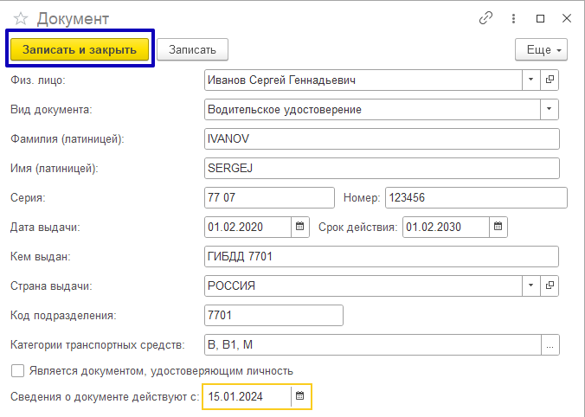585x417 pixels.
Task: Open the kebab menu in title bar
Action: (x=513, y=18)
